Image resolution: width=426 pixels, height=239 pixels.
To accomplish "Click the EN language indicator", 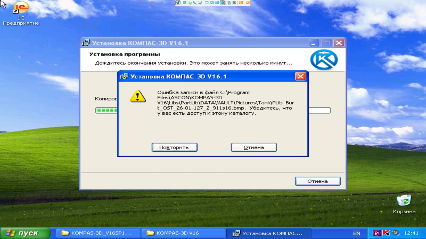I will pyautogui.click(x=357, y=233).
